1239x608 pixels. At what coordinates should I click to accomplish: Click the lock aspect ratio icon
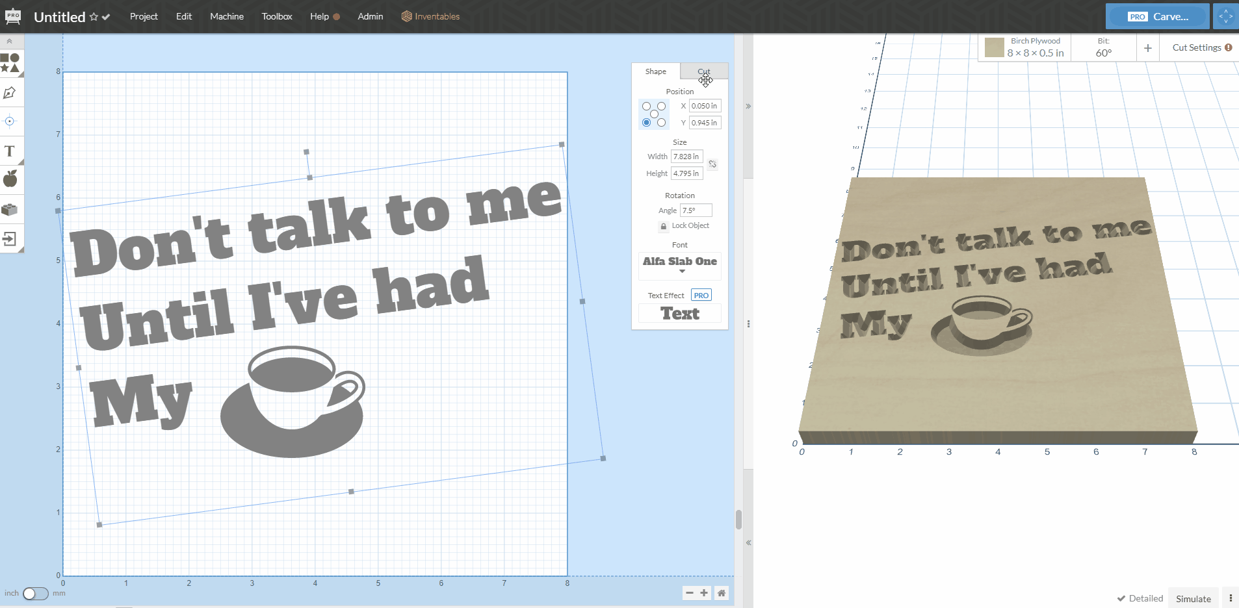tap(712, 164)
